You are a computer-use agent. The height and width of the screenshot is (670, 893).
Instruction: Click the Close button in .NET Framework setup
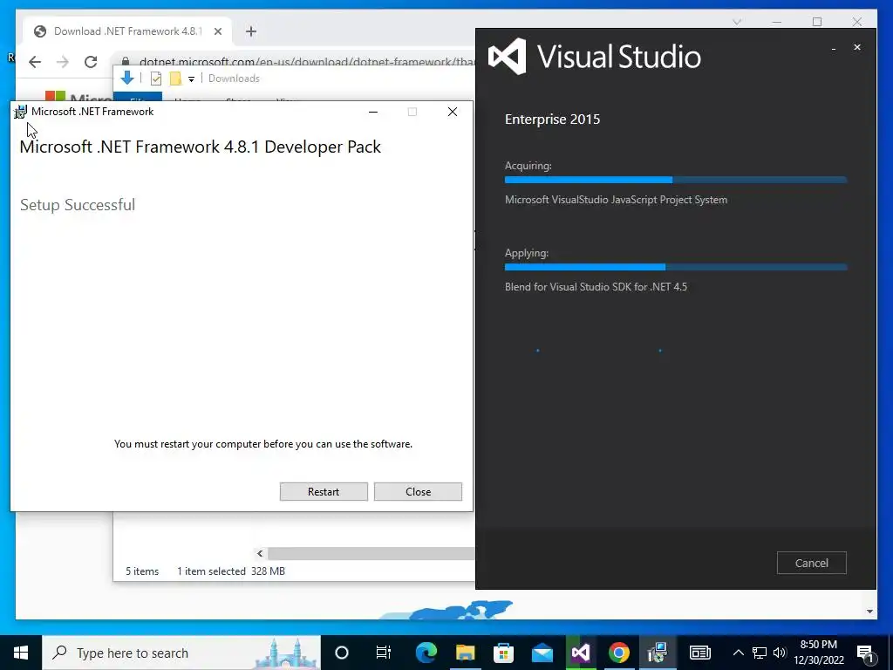point(418,492)
